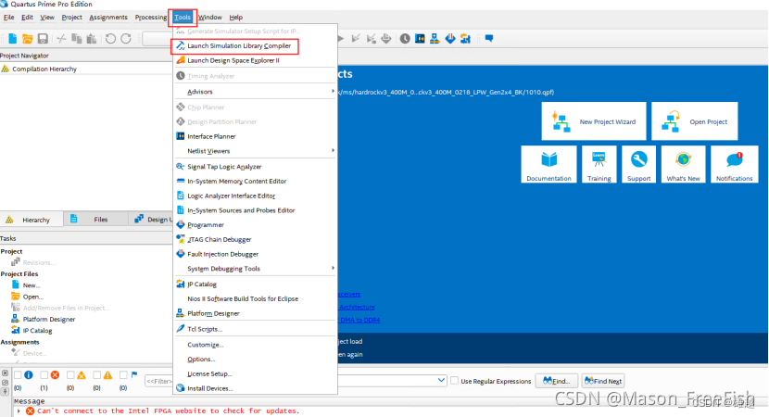Open the File menu

point(9,18)
